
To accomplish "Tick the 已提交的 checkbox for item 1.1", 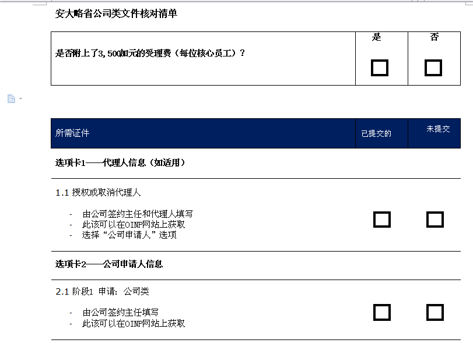I will [x=382, y=220].
